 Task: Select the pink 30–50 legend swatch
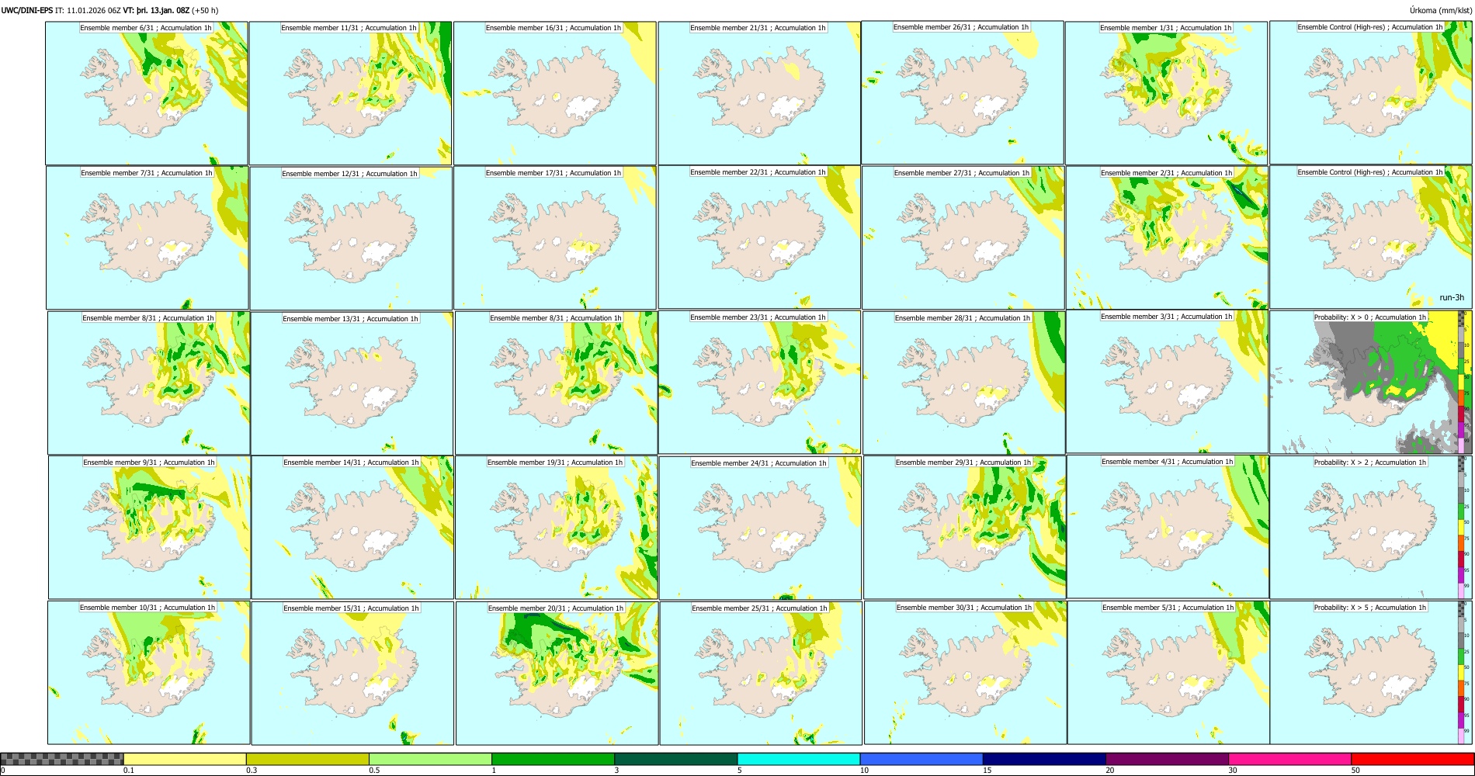1290,759
